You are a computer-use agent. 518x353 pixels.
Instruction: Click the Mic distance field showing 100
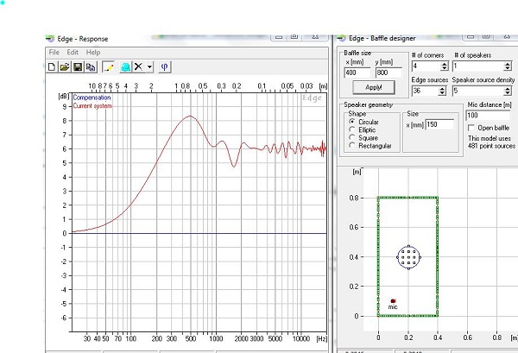[x=488, y=116]
